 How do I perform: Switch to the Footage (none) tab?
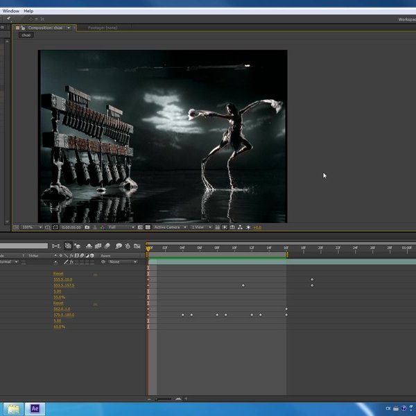click(103, 28)
